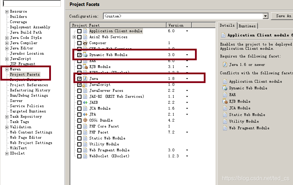Click the JAXB arrows icon

(85, 102)
